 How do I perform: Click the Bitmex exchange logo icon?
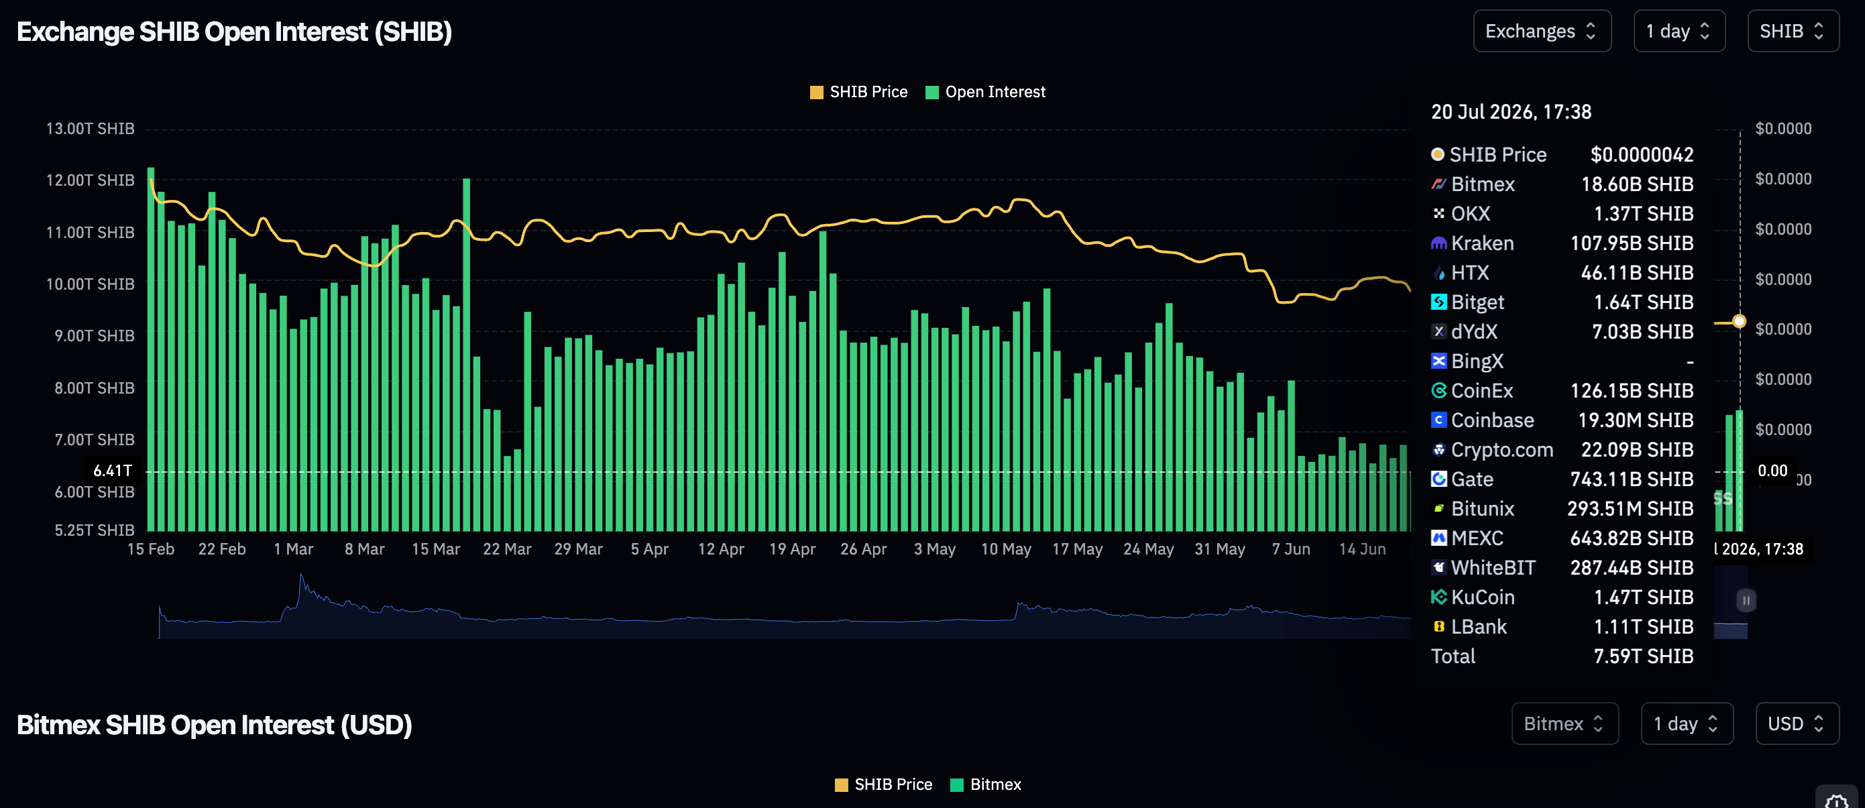point(1438,184)
